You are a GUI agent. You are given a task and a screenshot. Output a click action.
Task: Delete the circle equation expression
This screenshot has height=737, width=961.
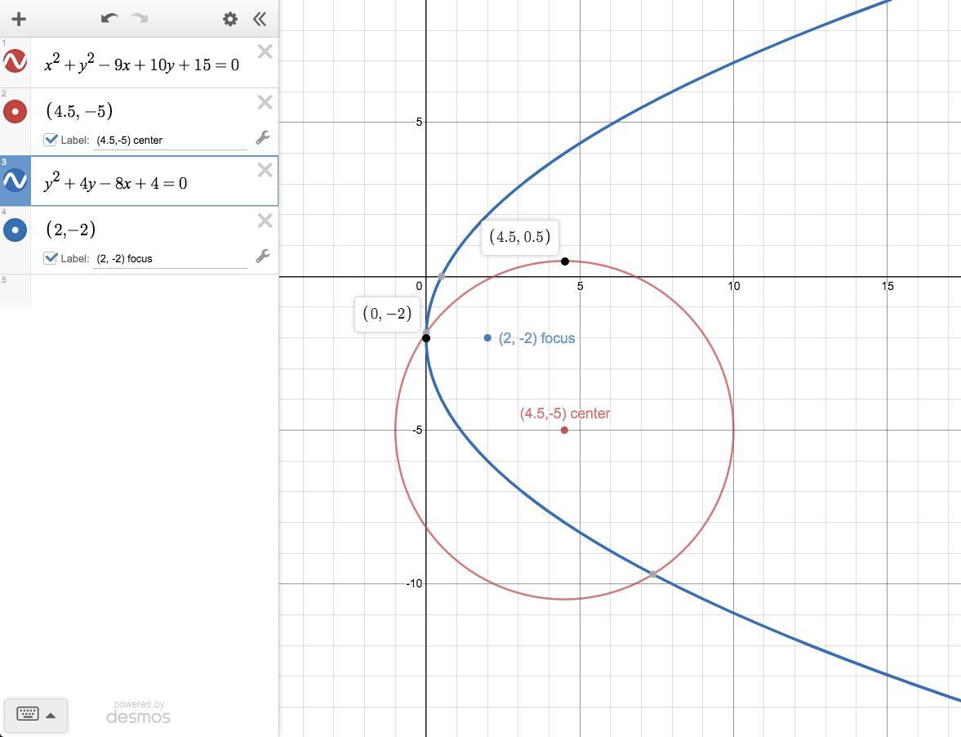[x=265, y=51]
